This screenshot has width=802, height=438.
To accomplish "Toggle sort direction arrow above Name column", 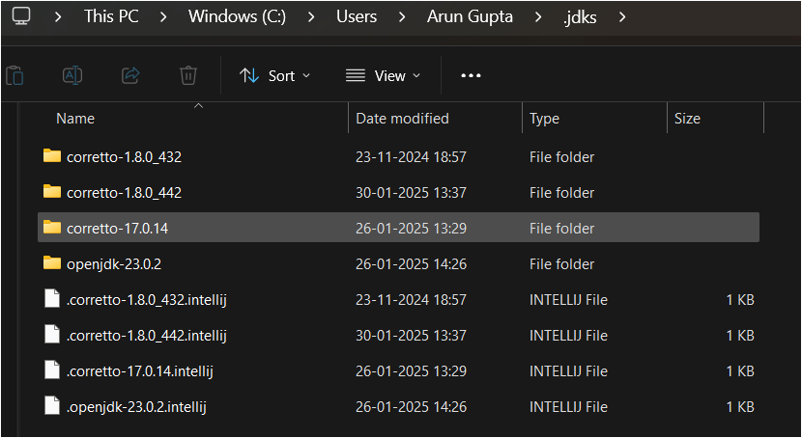I will [x=198, y=106].
